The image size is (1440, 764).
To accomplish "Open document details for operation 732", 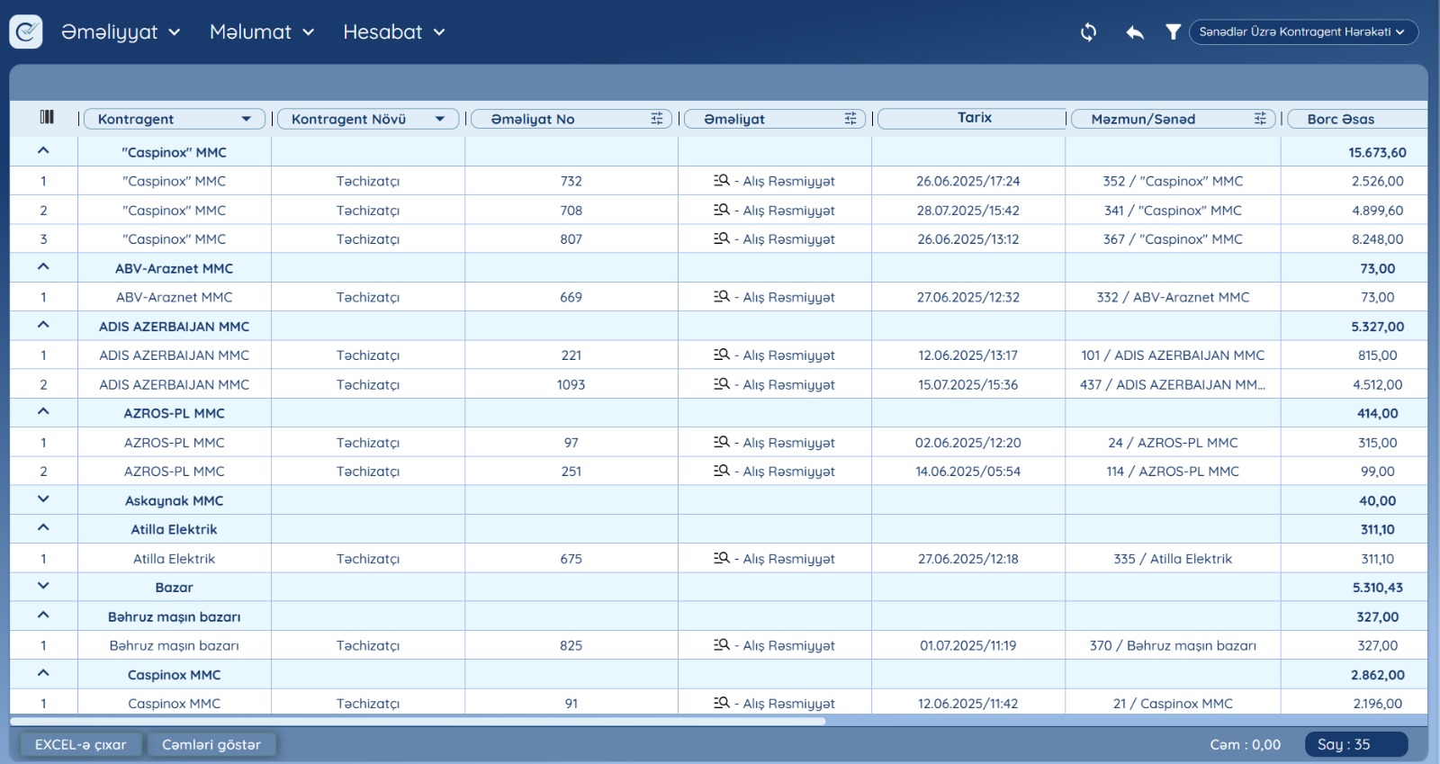I will coord(722,181).
